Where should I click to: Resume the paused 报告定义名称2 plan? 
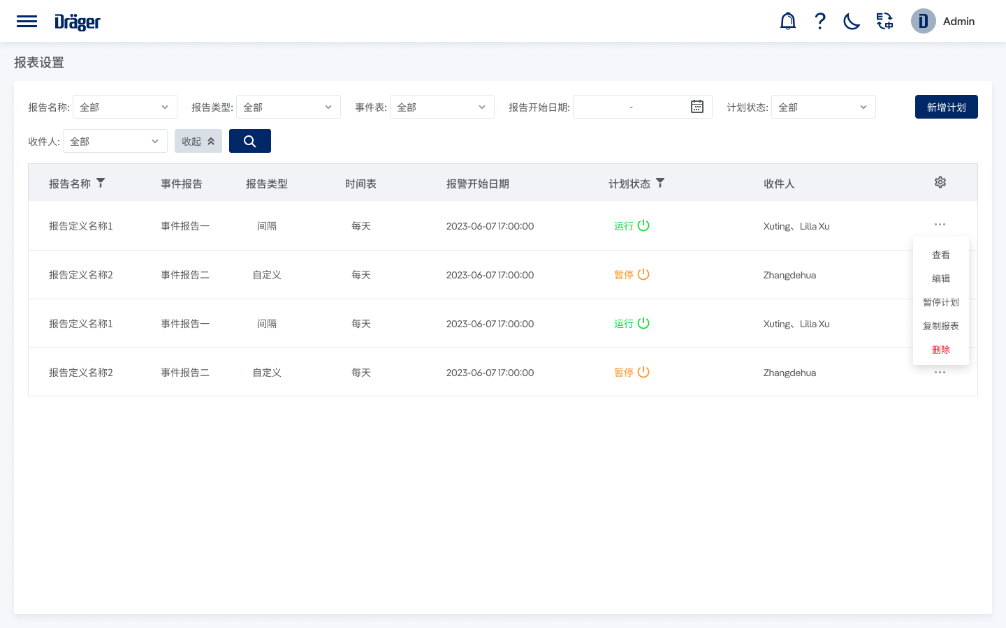[644, 274]
